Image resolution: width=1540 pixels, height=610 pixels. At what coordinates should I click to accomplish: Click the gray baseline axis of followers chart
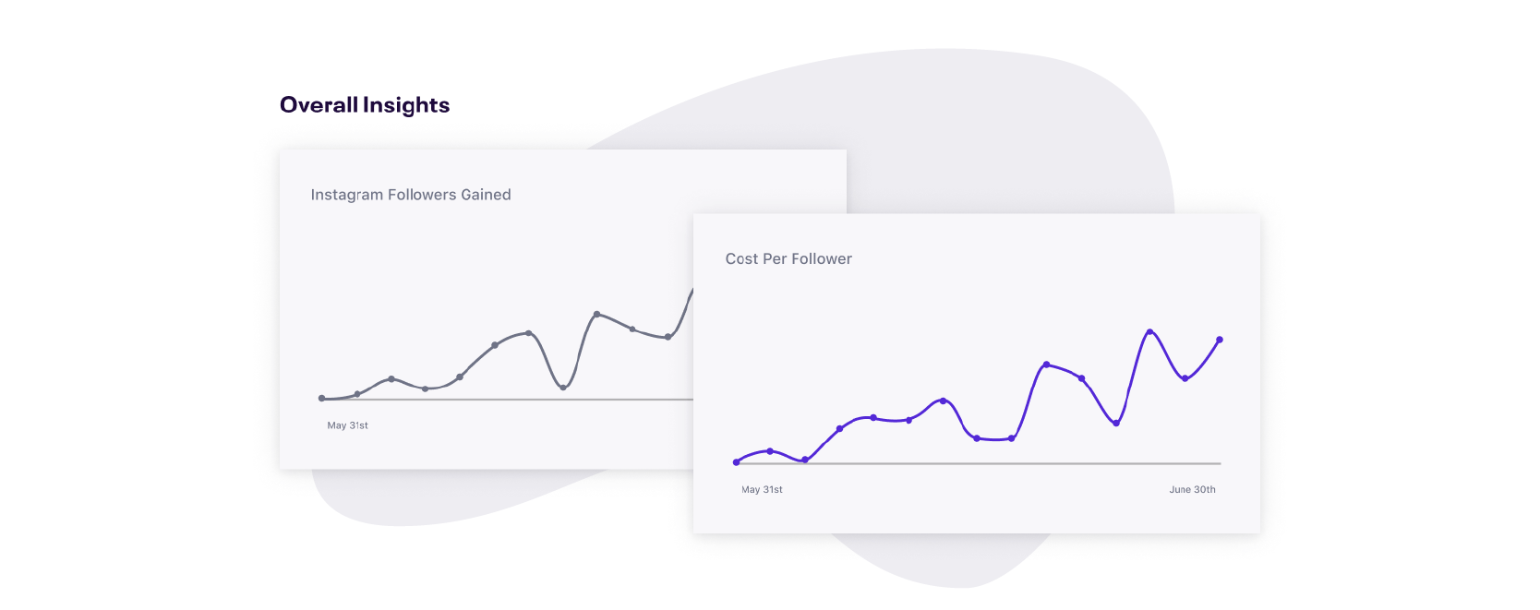(x=508, y=400)
